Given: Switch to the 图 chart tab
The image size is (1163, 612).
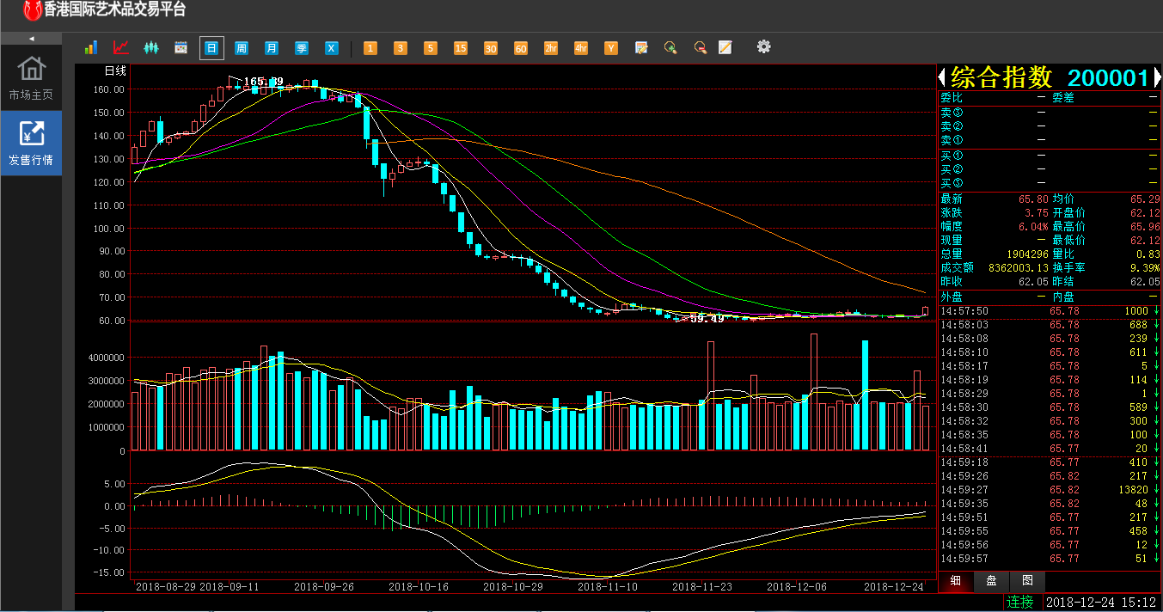Looking at the screenshot, I should 1027,581.
